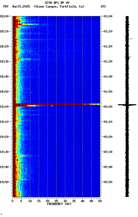Click the 18:10 PDT time label
This screenshot has width=138, height=217.
click(4, 31)
